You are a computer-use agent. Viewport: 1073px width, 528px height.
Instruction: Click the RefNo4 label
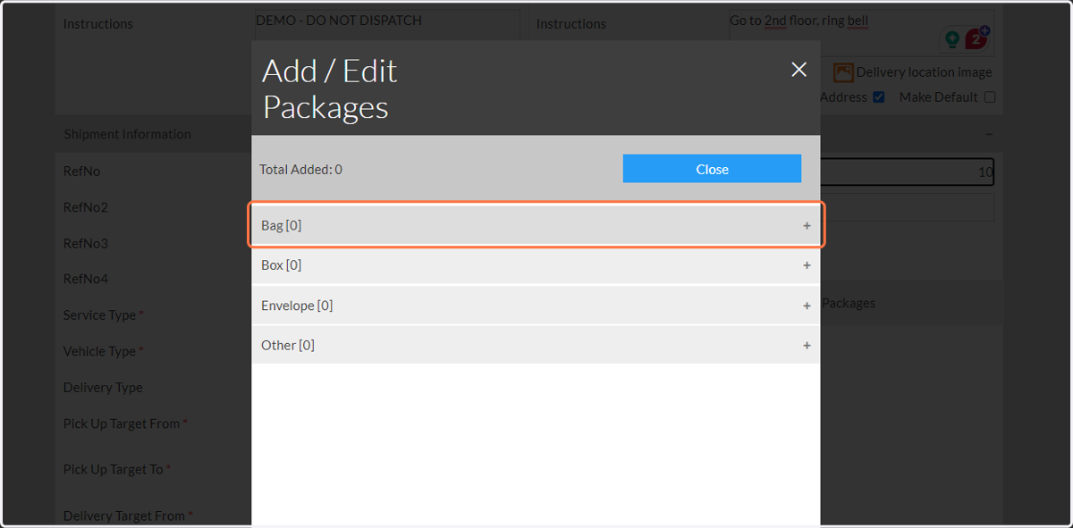(86, 279)
